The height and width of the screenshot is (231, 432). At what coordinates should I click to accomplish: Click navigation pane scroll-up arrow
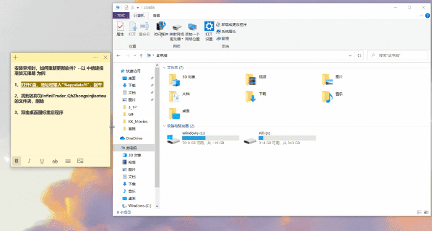click(x=157, y=65)
